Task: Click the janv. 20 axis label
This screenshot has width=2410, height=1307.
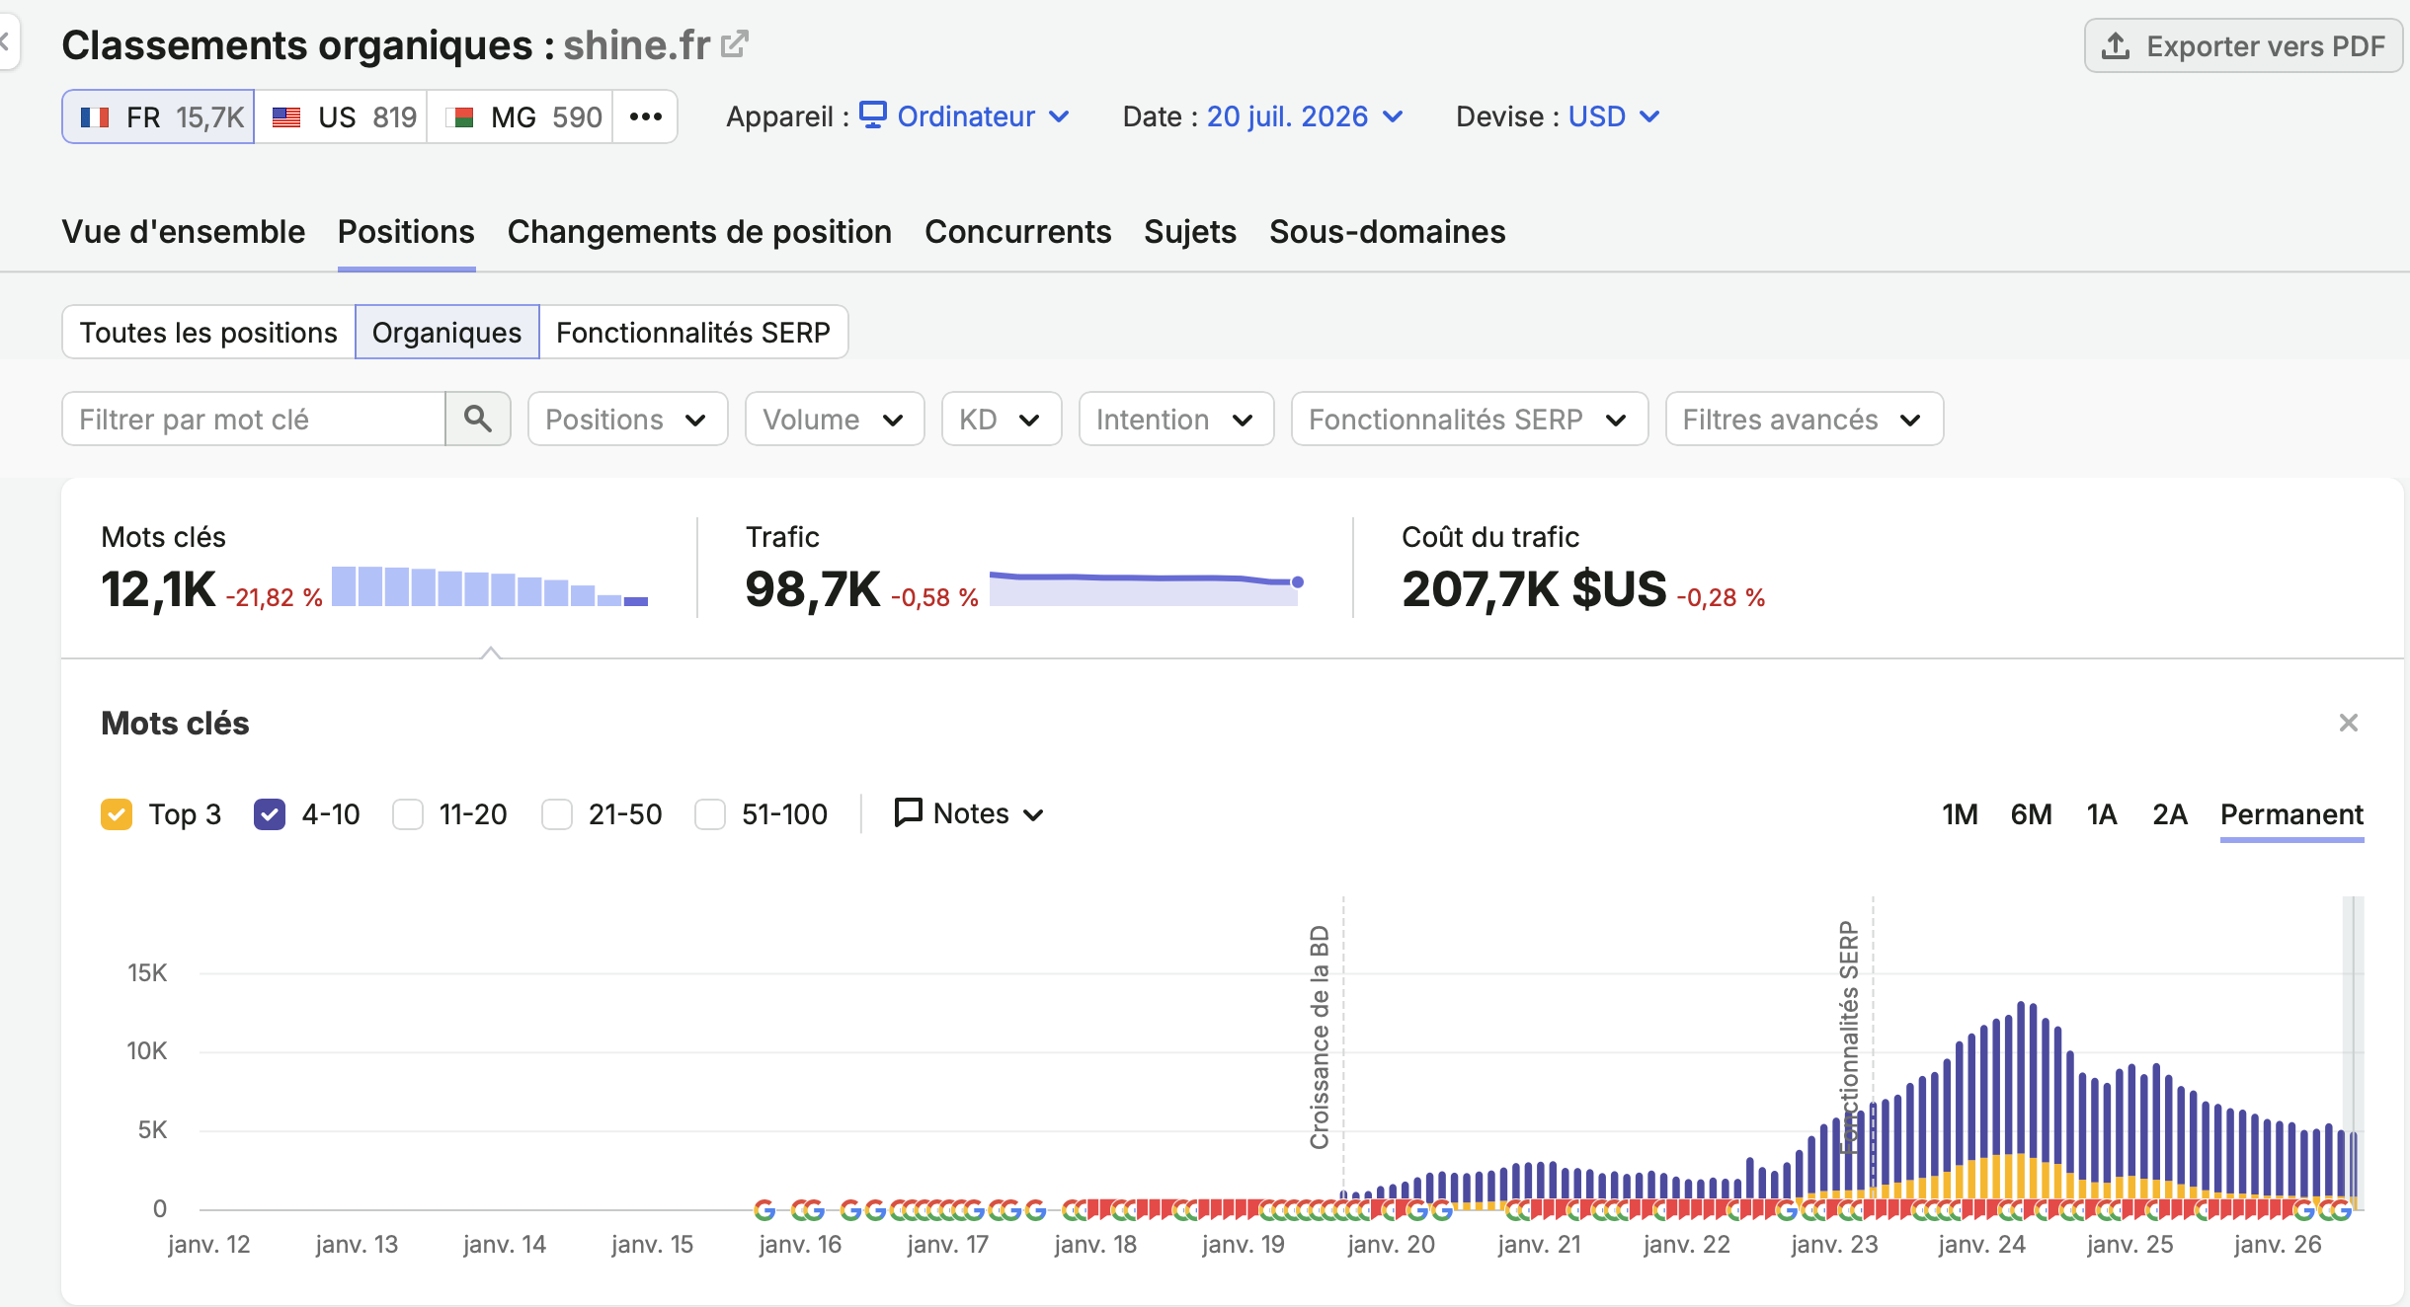Action: 1391,1244
